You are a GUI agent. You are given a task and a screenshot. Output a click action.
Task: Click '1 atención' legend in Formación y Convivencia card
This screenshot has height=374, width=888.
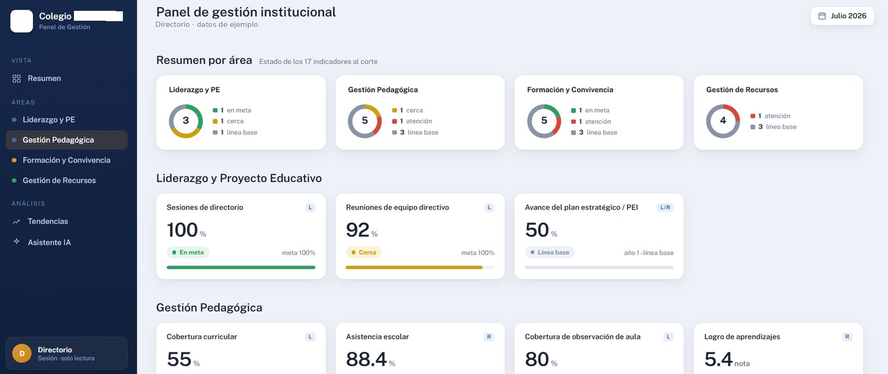[x=591, y=121]
